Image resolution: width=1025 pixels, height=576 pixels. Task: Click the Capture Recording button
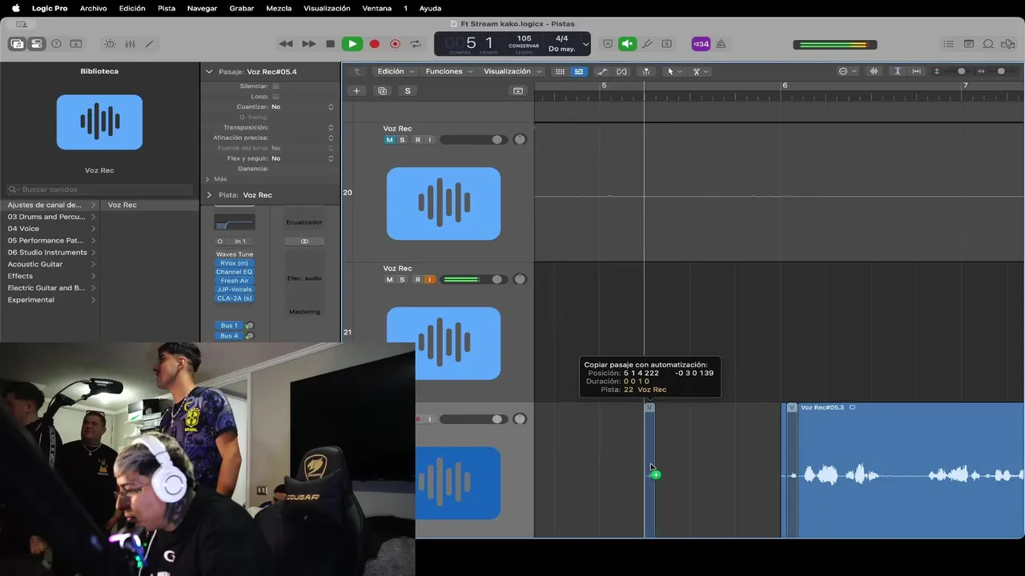click(395, 44)
